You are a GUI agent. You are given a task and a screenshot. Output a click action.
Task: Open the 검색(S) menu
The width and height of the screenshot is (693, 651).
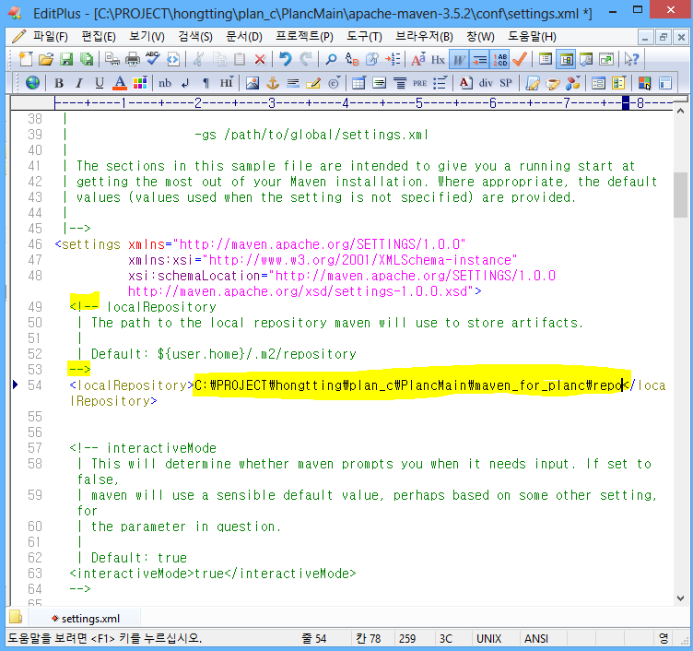tap(194, 37)
